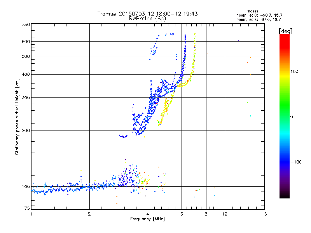Click height axis label "100" on the left axis
The height and width of the screenshot is (233, 311).
(x=26, y=187)
